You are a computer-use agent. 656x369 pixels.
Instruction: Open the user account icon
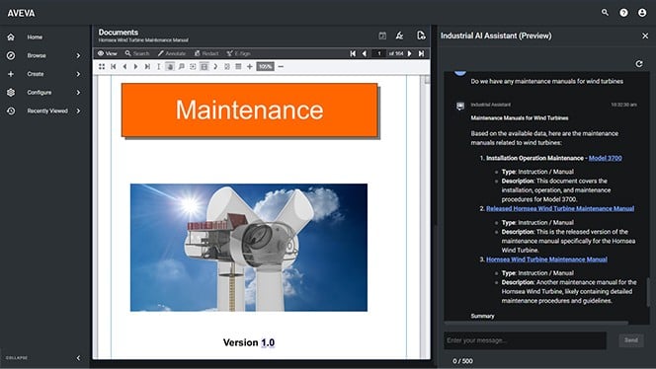(x=642, y=13)
